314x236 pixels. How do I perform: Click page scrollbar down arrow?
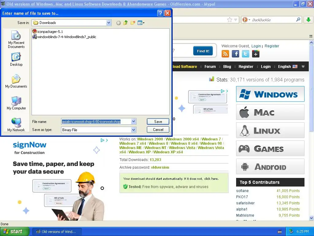(x=311, y=218)
